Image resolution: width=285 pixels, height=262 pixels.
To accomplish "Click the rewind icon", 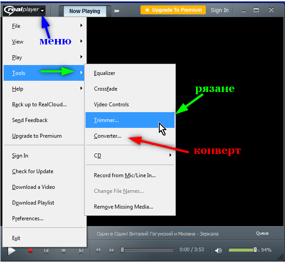I will (98, 250).
